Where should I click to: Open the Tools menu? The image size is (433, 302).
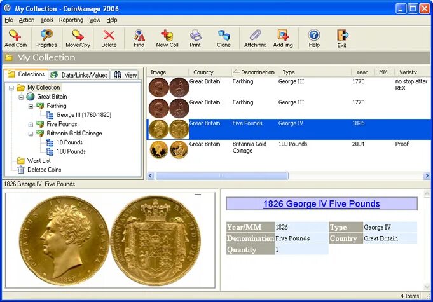46,20
